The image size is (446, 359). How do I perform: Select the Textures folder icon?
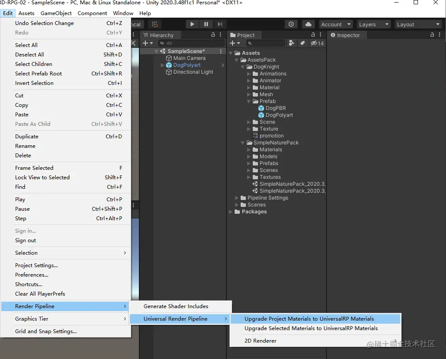[255, 177]
